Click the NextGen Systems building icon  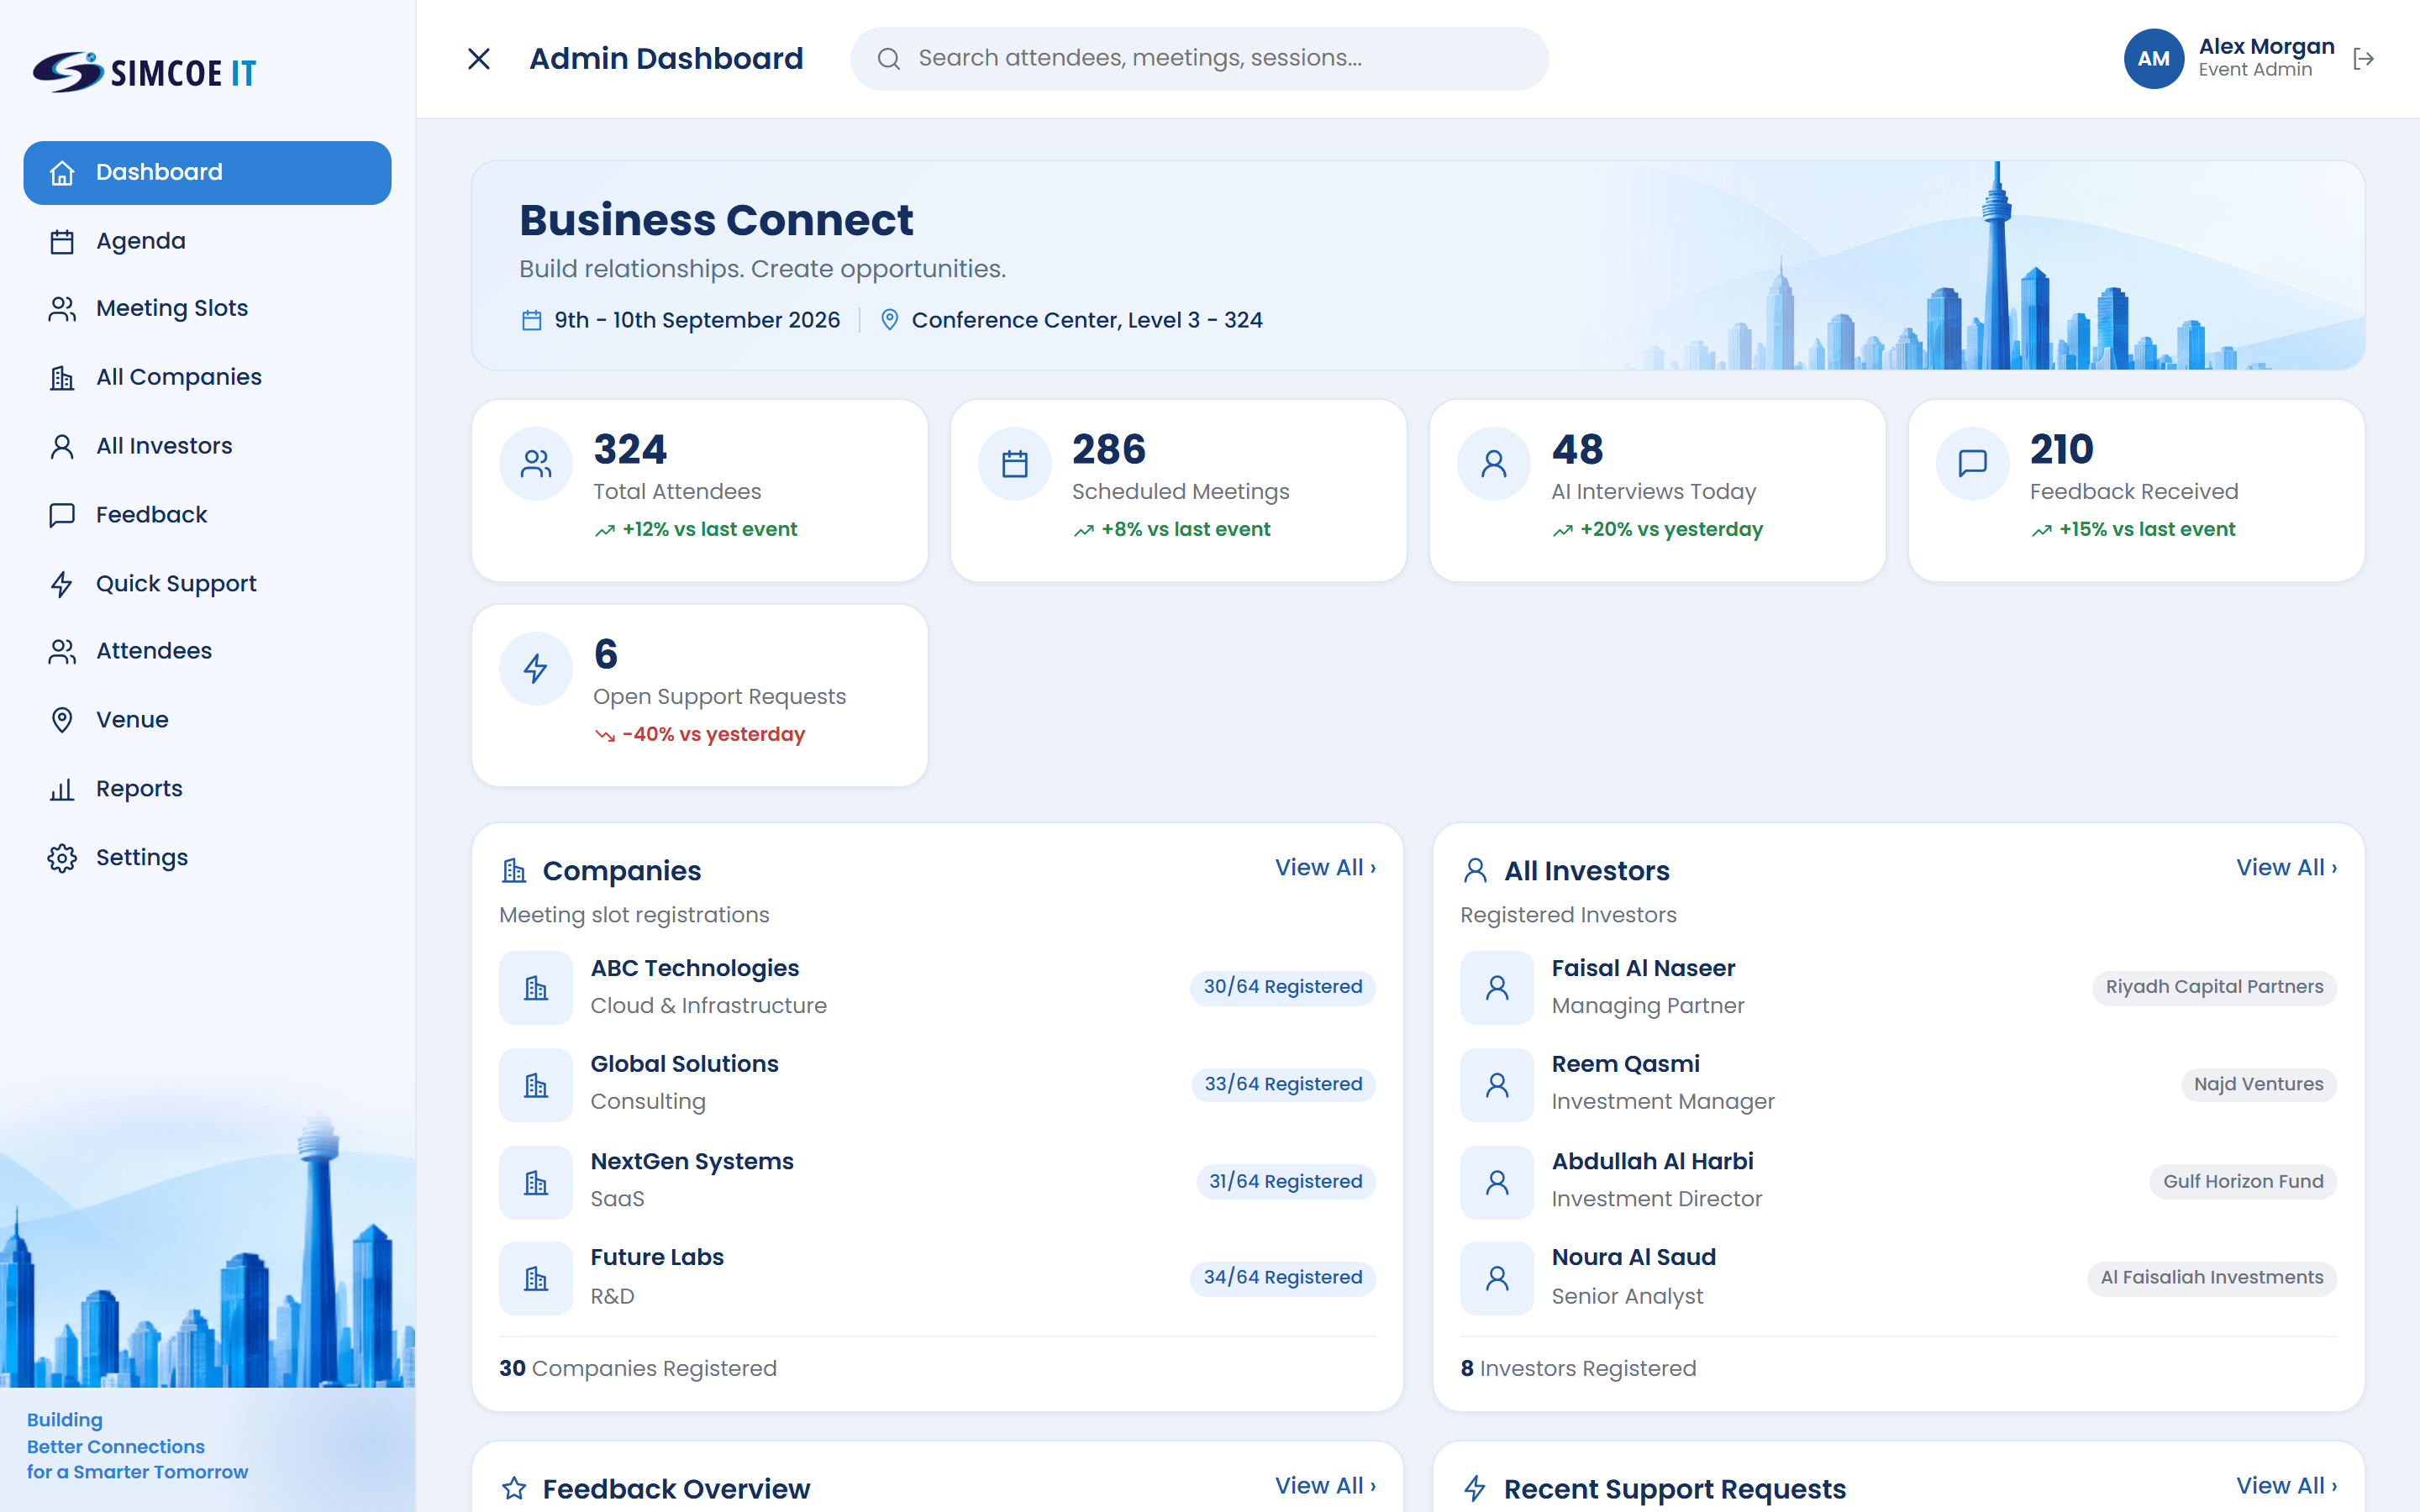tap(536, 1183)
